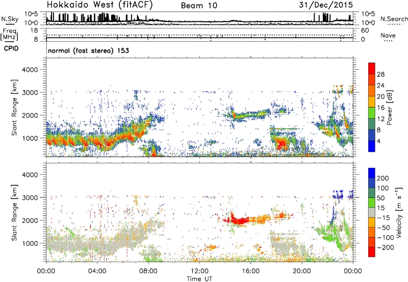Viewport: 408px width, 282px height.
Task: Click the '-200' tick on Velocity colorbar
Action: 386,247
